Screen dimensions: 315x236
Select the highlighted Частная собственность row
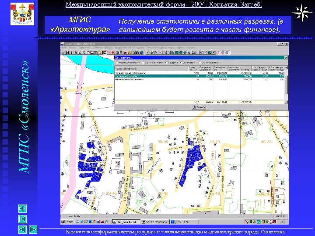tap(199, 76)
